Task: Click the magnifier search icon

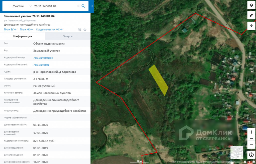Action: click(83, 6)
